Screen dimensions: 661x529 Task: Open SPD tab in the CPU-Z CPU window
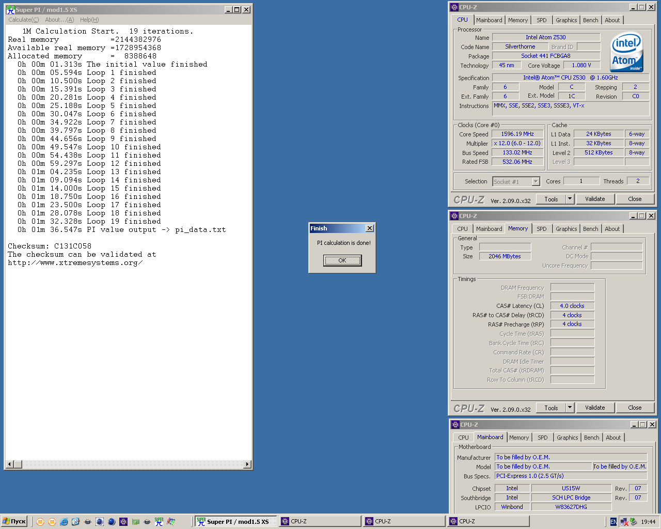coord(541,20)
